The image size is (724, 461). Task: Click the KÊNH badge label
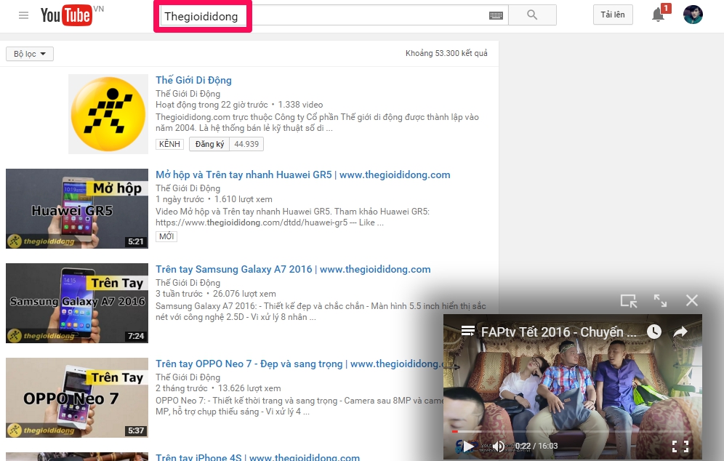coord(169,144)
